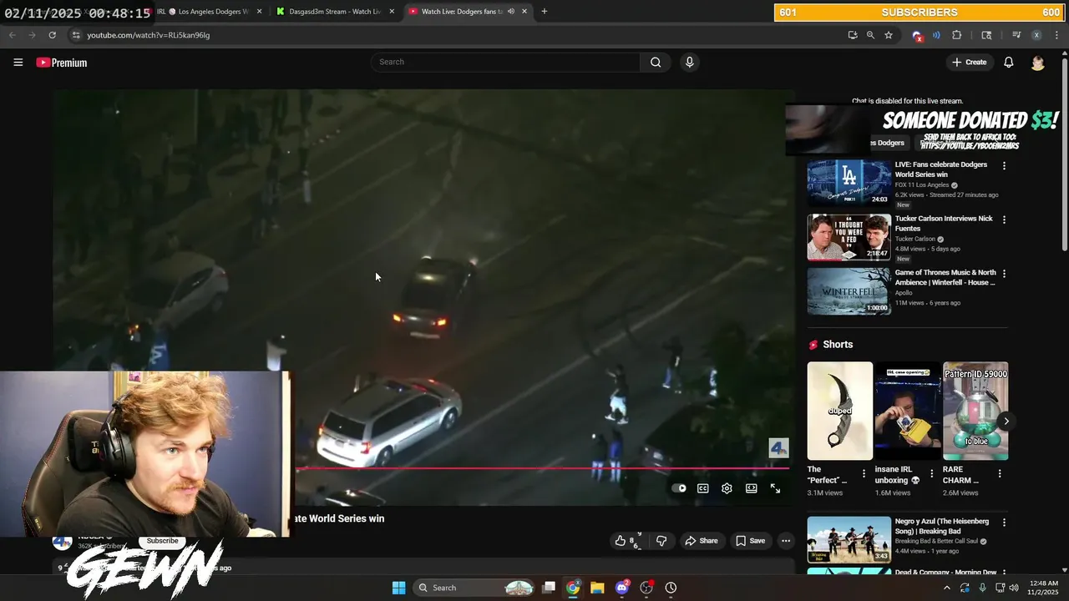Image resolution: width=1069 pixels, height=601 pixels.
Task: Open the browser zoom indicator
Action: coord(870,35)
